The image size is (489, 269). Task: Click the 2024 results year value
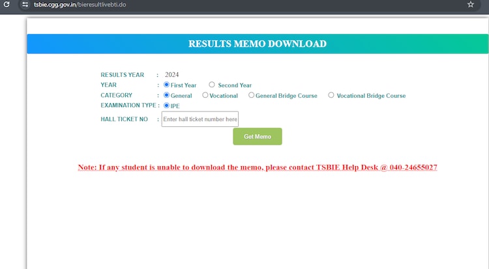pyautogui.click(x=172, y=75)
